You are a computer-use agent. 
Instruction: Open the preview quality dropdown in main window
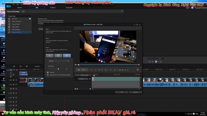coord(162,59)
